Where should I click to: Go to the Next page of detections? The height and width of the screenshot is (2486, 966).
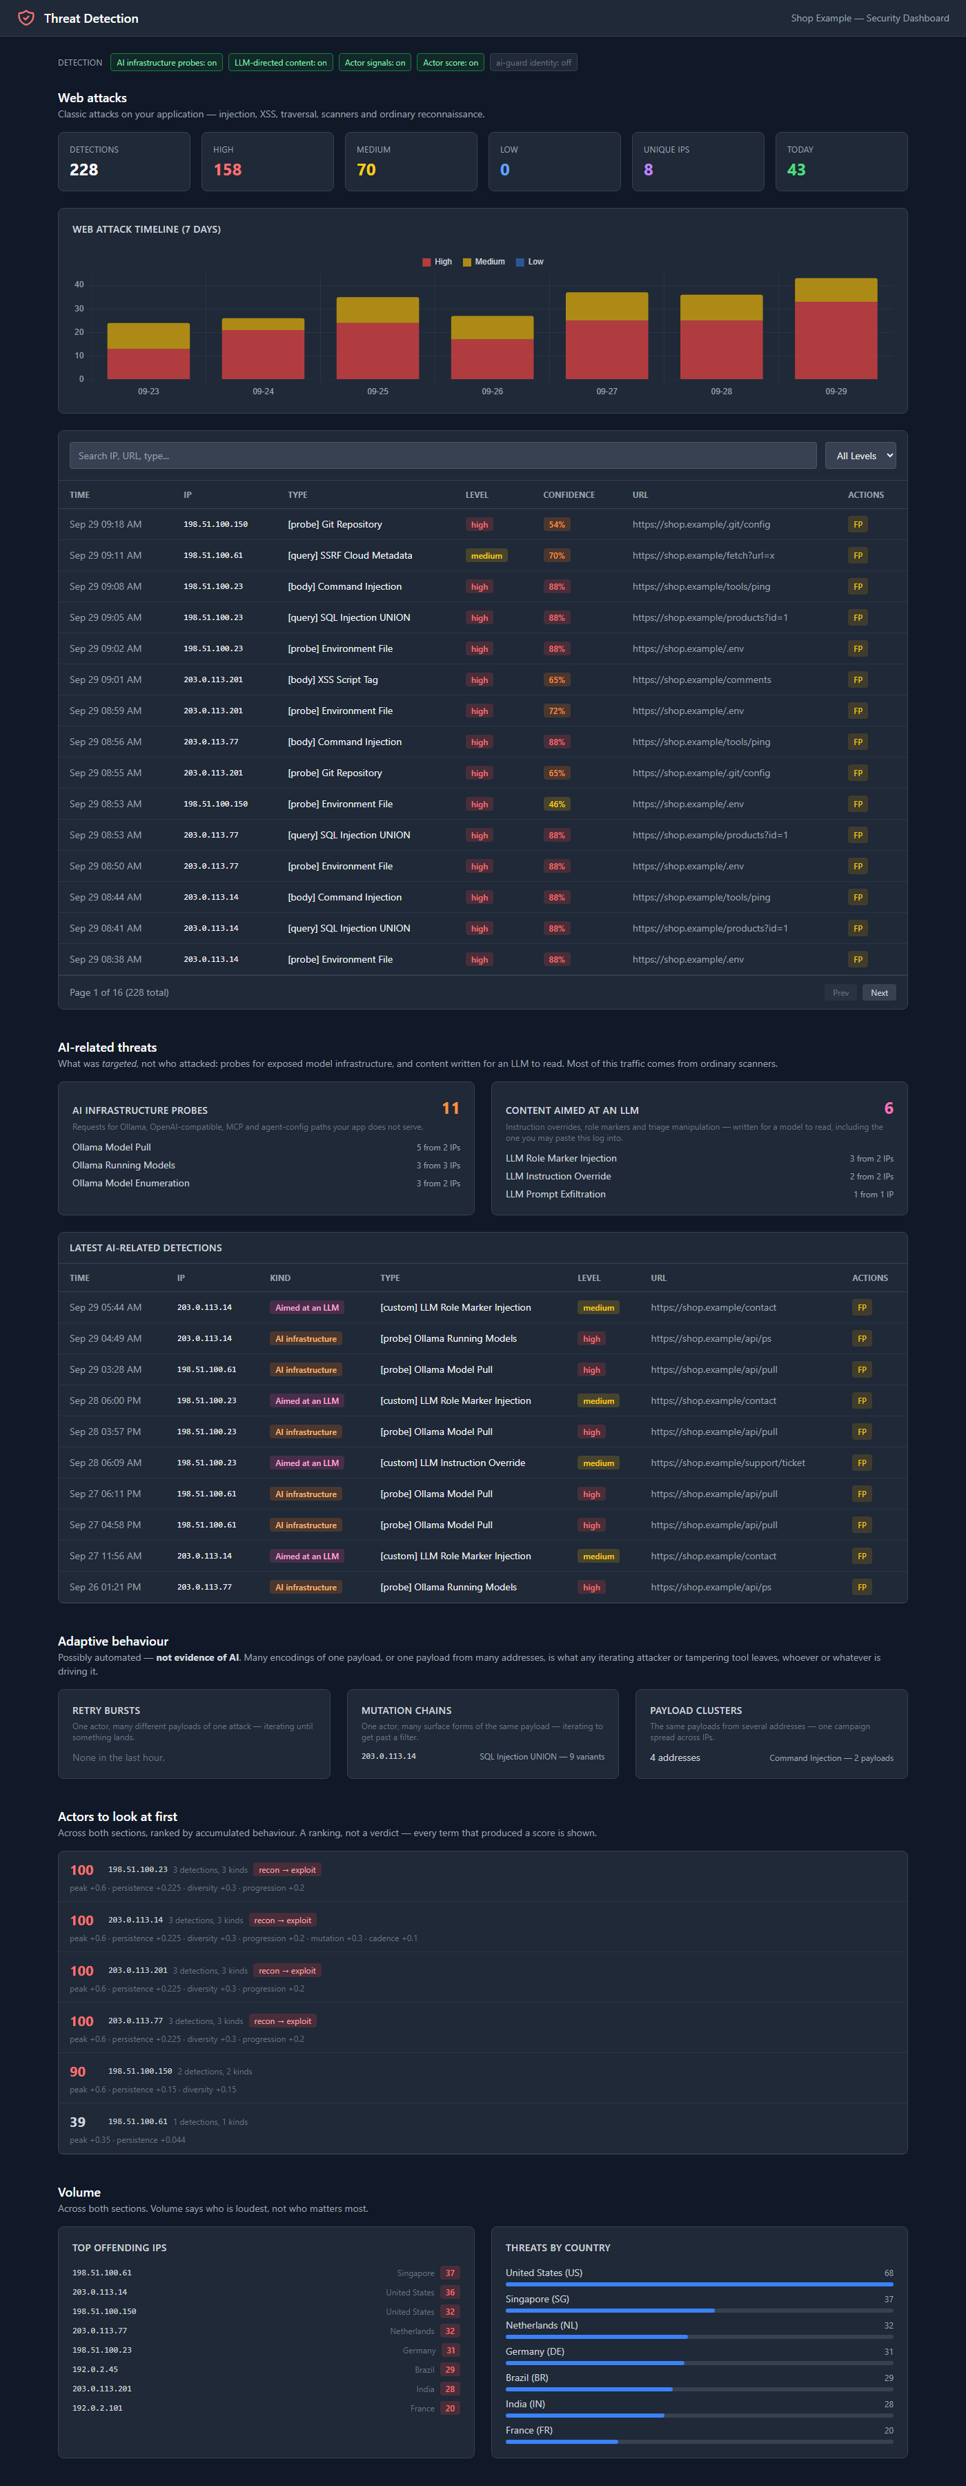pyautogui.click(x=879, y=992)
